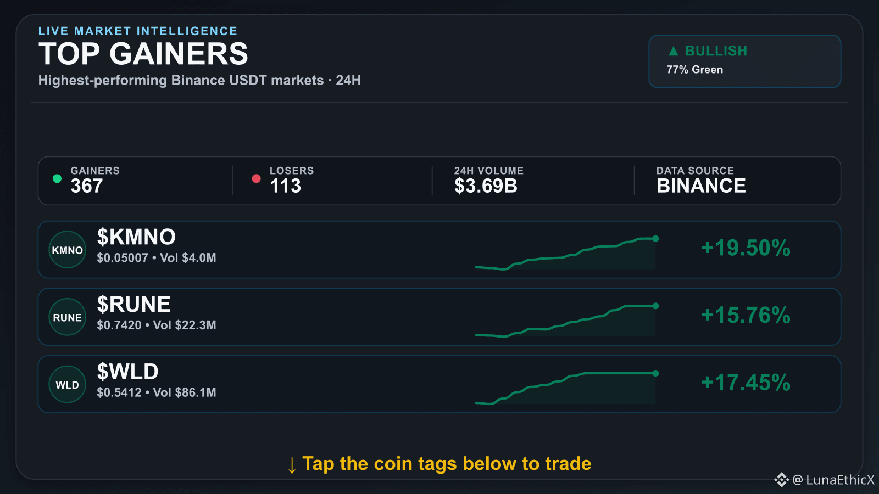Screen dimensions: 879x494
Task: Click the WLD round coin badge
Action: [x=68, y=385]
